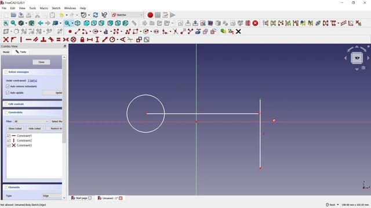
Task: Select the create line tool
Action: coord(77,31)
